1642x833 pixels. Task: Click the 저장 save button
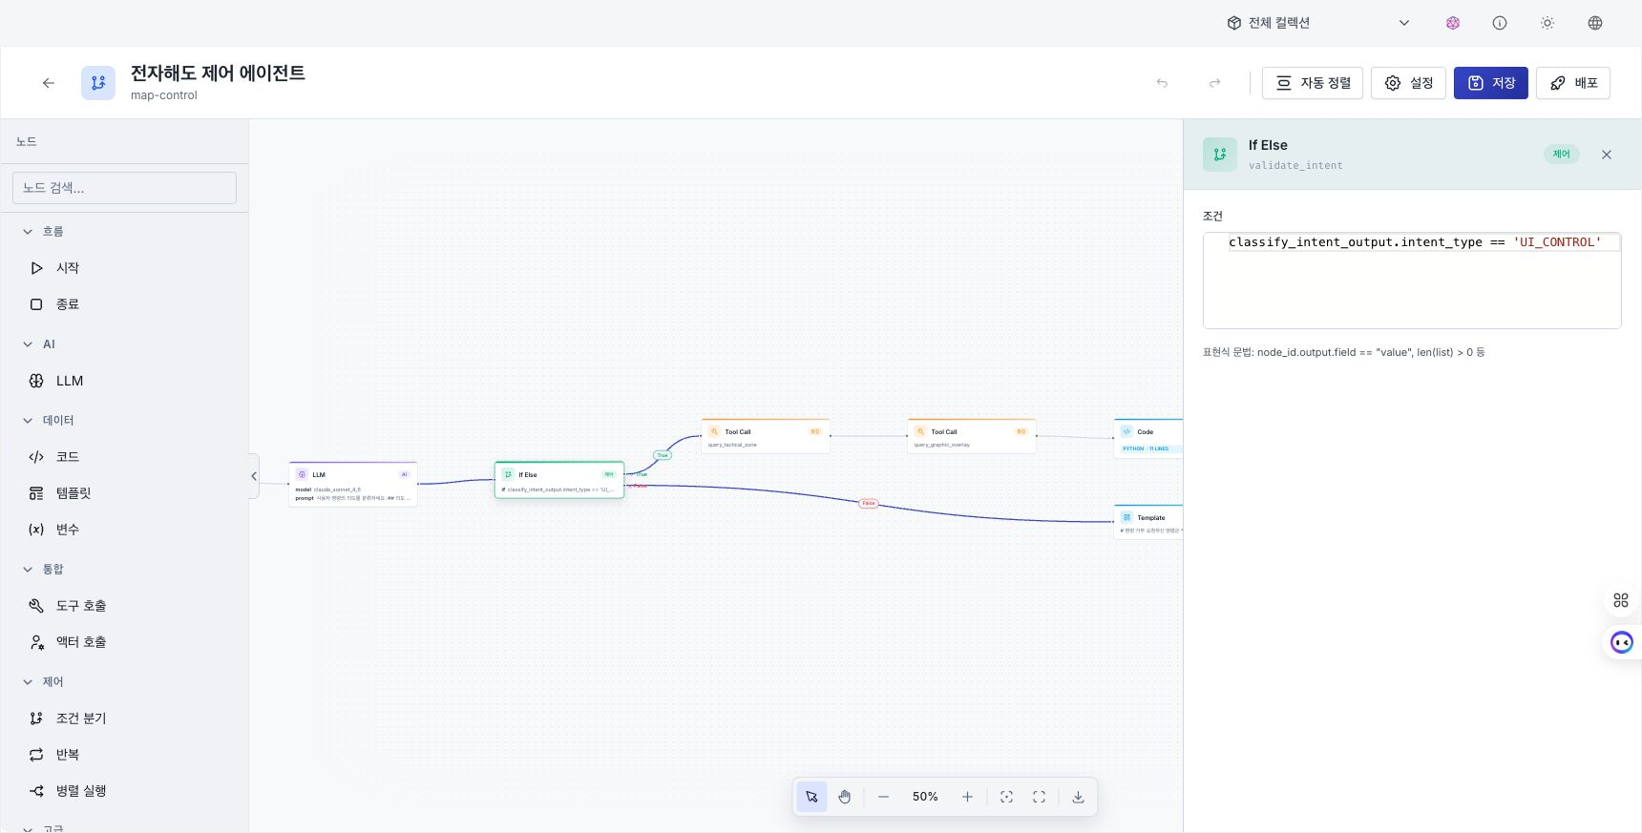1491,83
